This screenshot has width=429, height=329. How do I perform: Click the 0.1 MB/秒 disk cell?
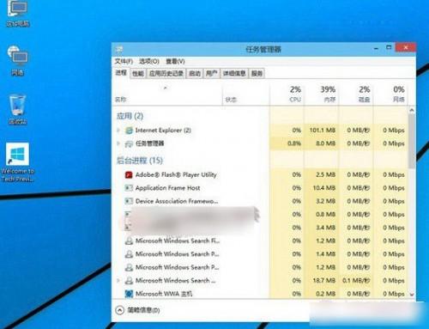[356, 280]
